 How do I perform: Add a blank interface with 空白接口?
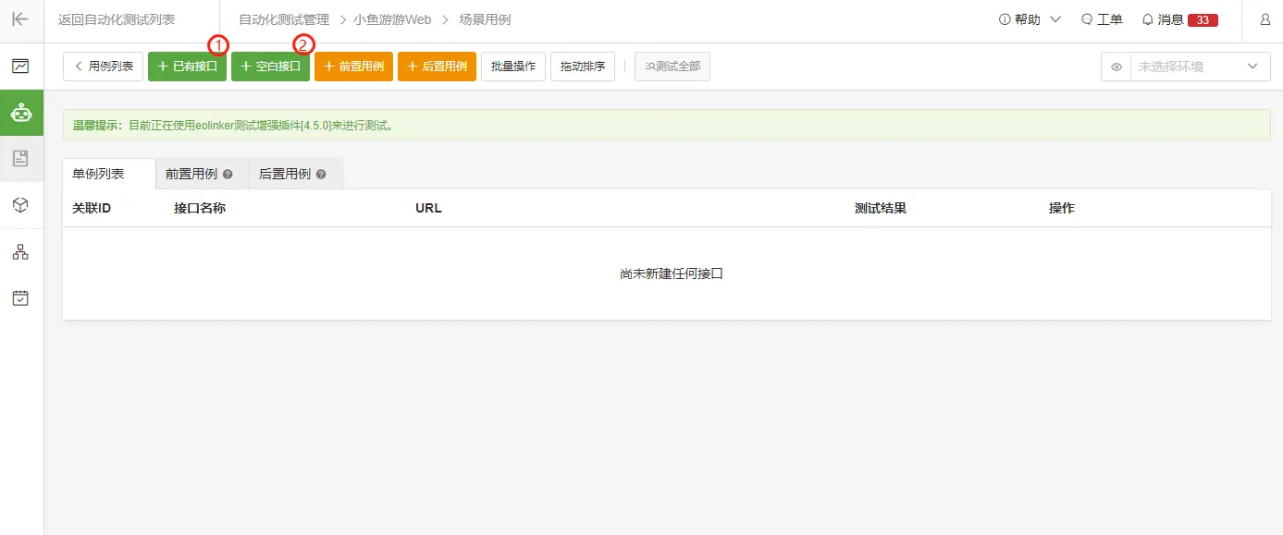point(270,67)
